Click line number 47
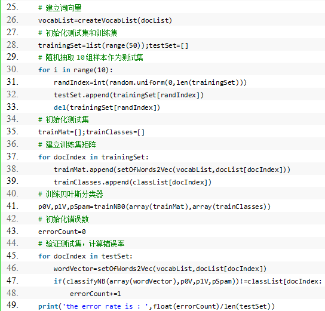 pyautogui.click(x=13, y=281)
